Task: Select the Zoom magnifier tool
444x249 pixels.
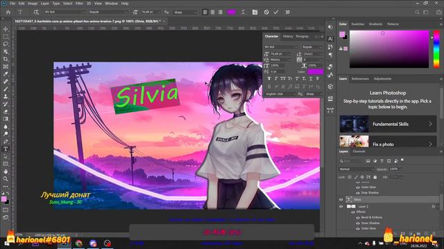Action: 6,178
